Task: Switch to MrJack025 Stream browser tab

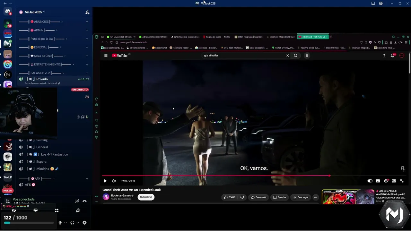Action: tap(121, 37)
